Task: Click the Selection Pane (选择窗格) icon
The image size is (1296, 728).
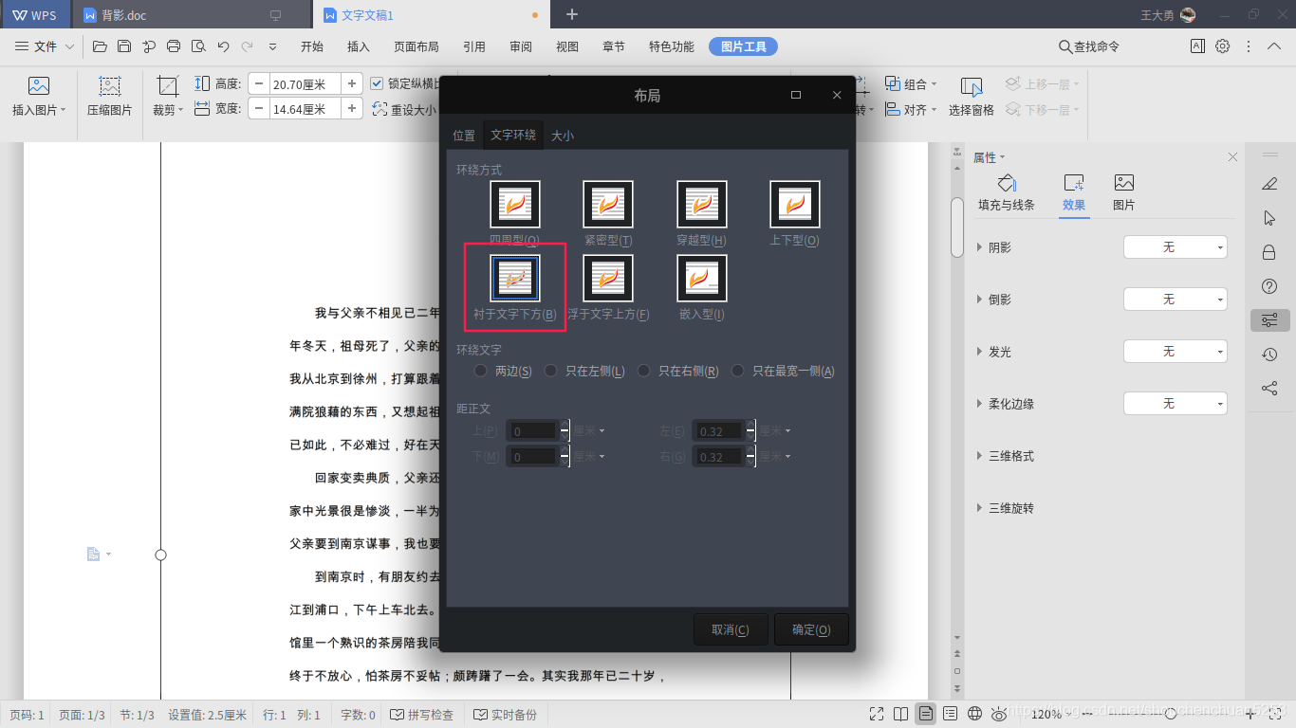Action: [x=972, y=86]
